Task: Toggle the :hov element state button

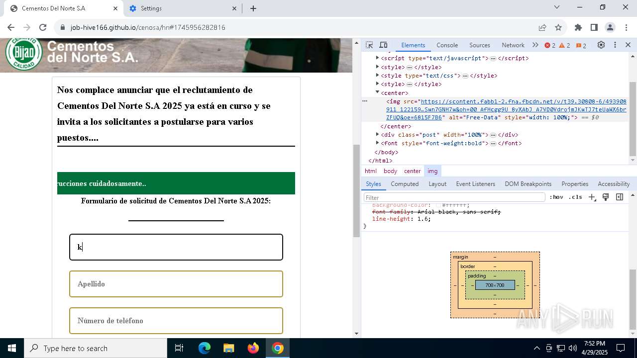Action: click(556, 197)
